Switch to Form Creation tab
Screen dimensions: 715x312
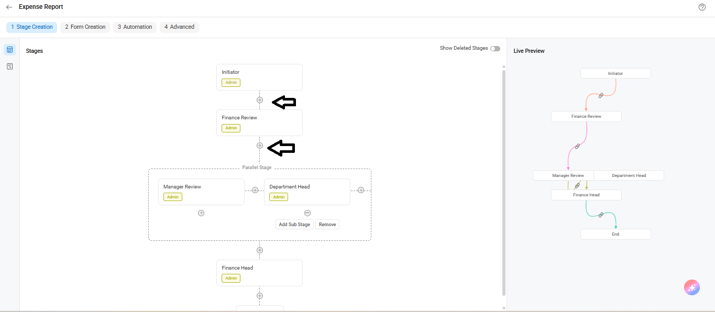(85, 27)
